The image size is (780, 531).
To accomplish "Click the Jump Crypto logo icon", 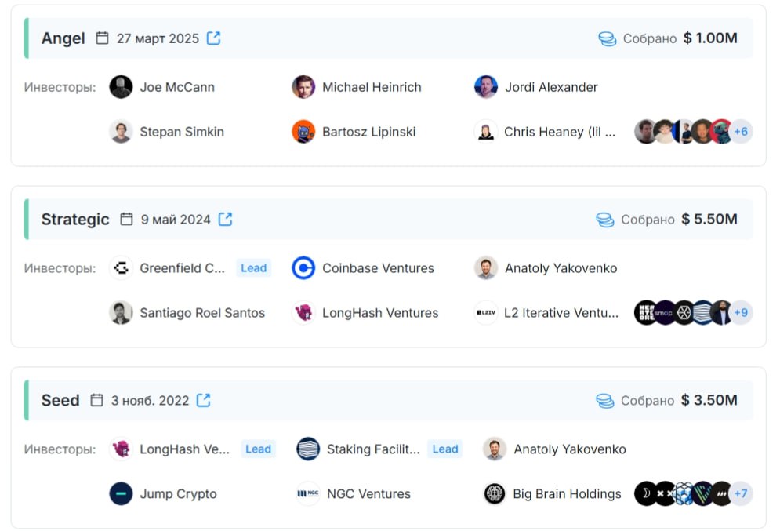I will (121, 493).
